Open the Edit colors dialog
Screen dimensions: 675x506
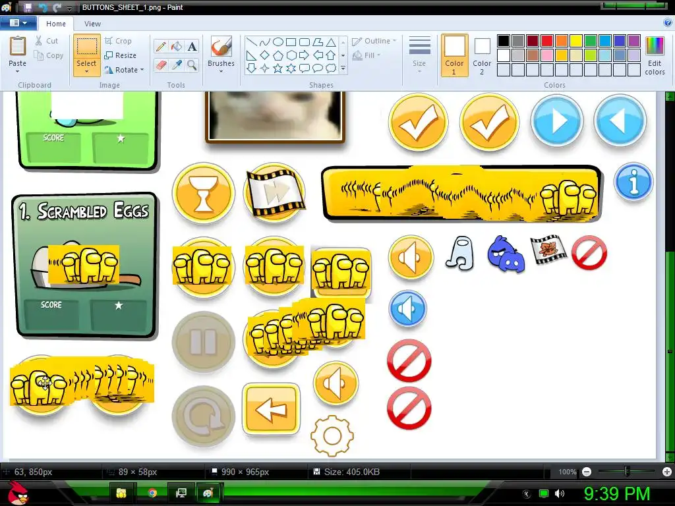[655, 55]
